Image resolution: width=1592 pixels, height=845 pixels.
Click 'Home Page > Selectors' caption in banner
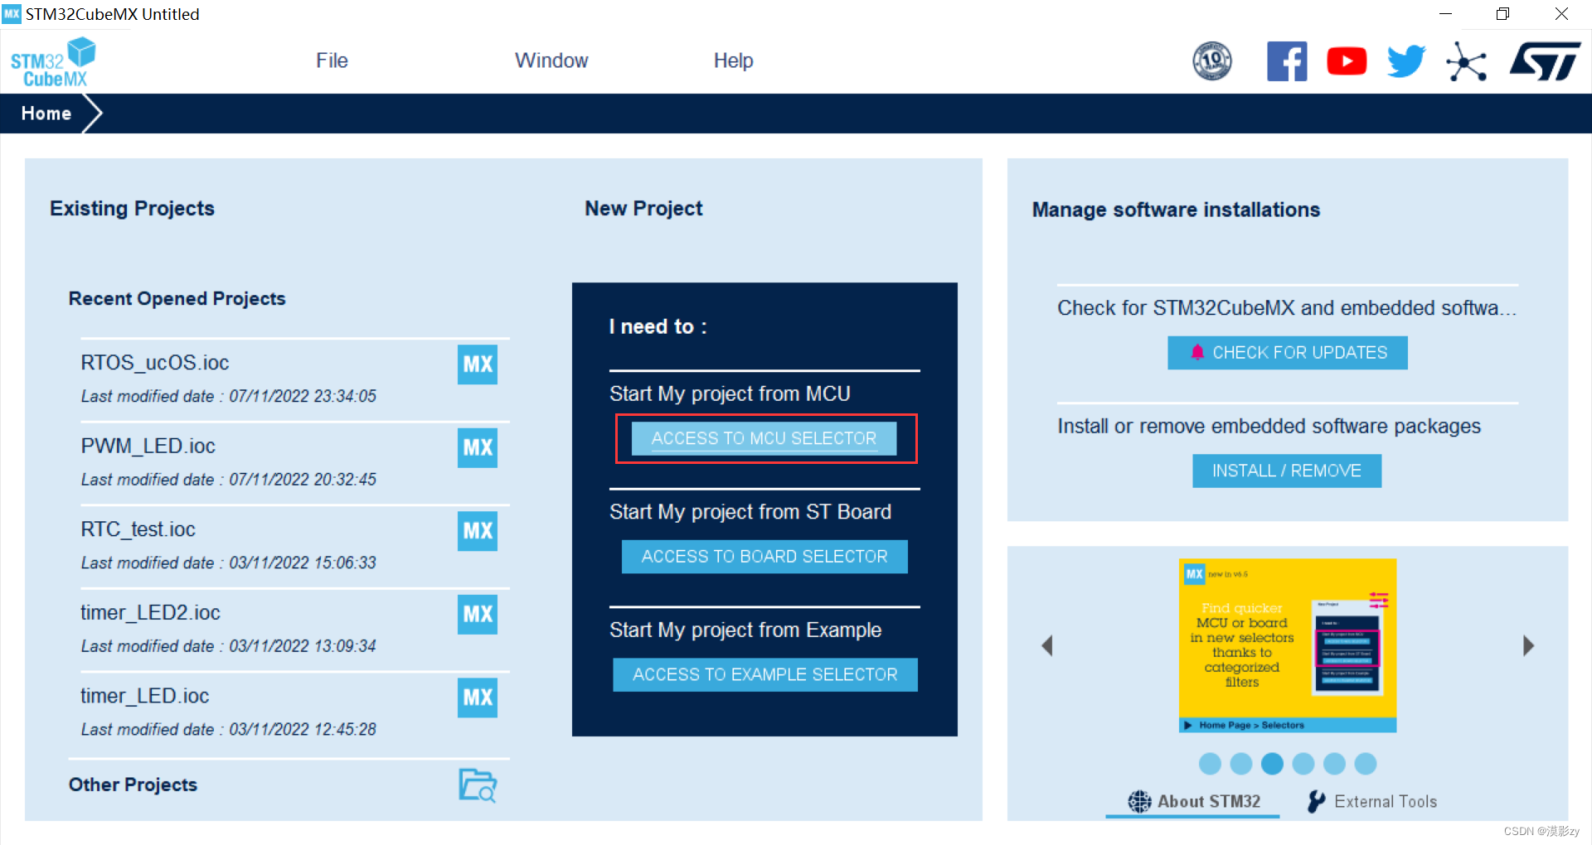[x=1251, y=725]
